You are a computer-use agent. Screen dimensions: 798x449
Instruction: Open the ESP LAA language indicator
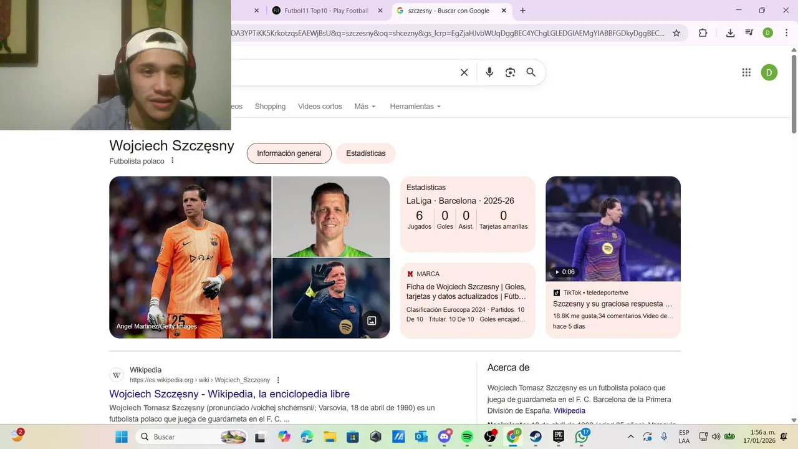[x=684, y=437]
